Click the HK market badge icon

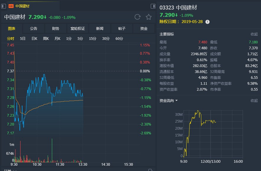coord(11,6)
